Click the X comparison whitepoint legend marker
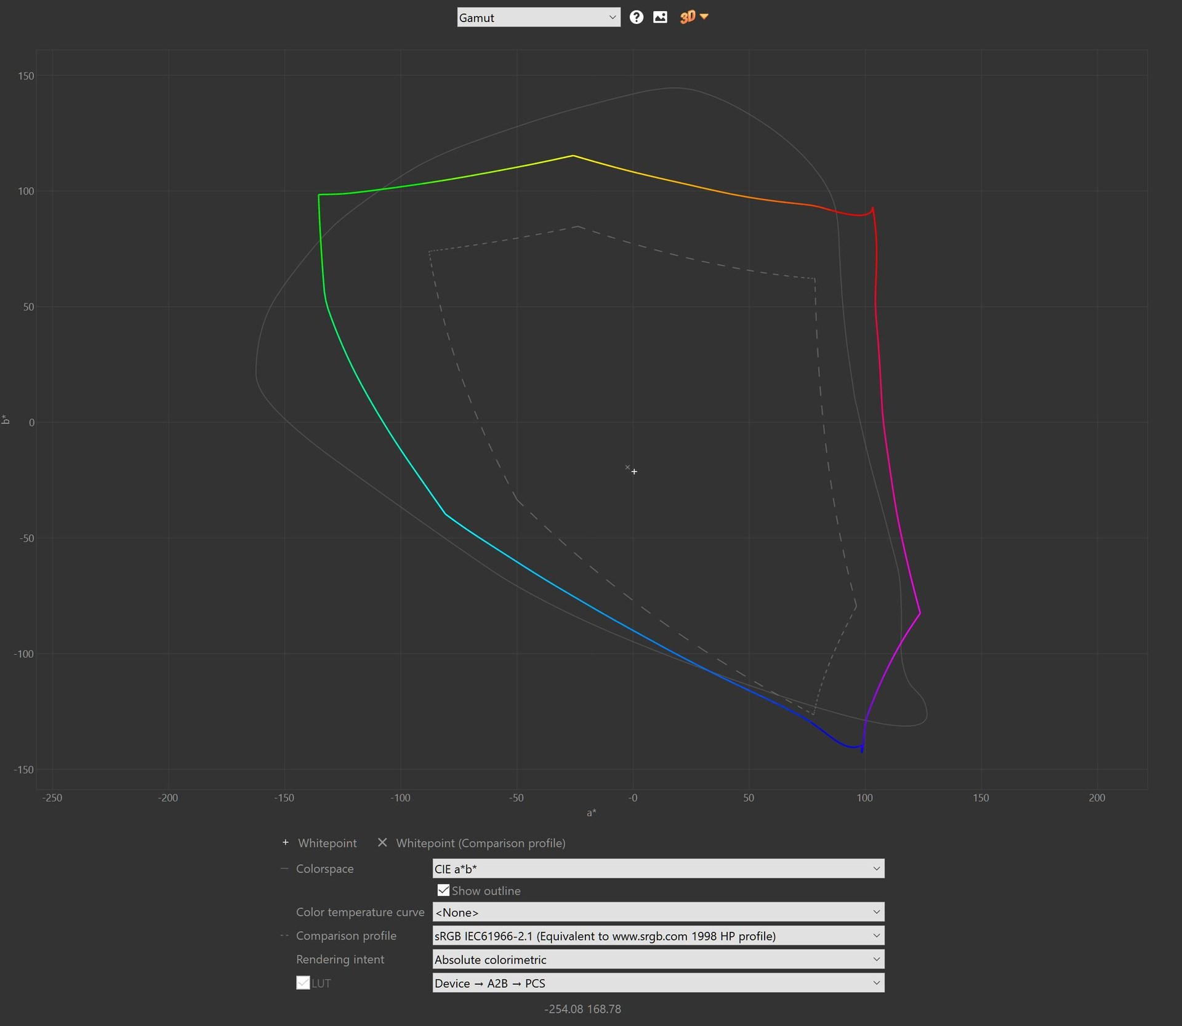Image resolution: width=1182 pixels, height=1026 pixels. tap(382, 842)
